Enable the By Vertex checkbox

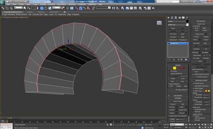point(170,71)
